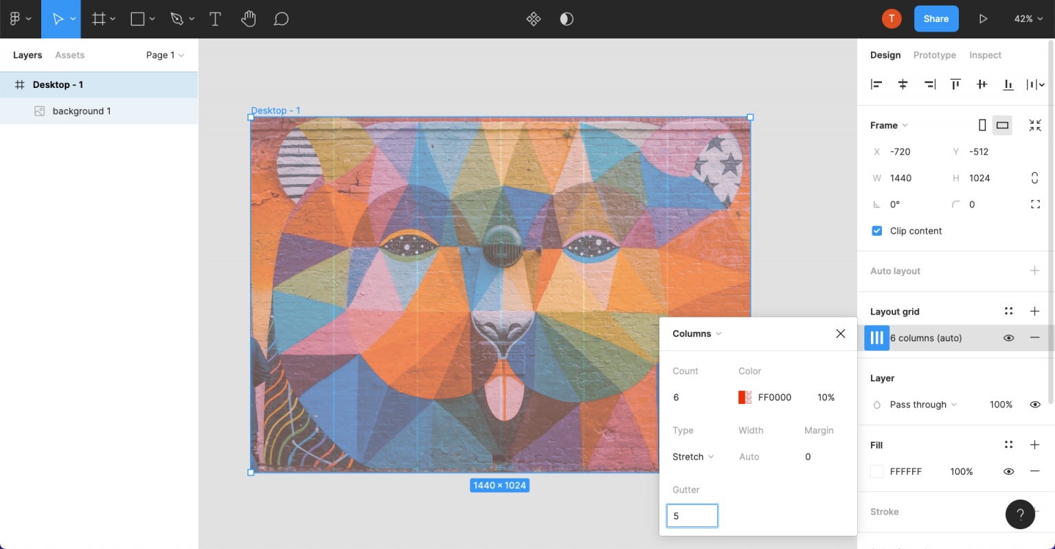Click the layout grid columns icon

coord(876,338)
